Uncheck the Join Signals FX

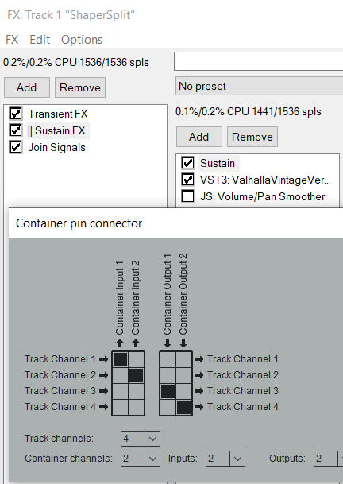15,147
